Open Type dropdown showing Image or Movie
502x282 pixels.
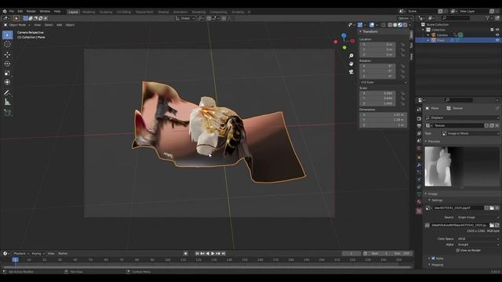[470, 133]
